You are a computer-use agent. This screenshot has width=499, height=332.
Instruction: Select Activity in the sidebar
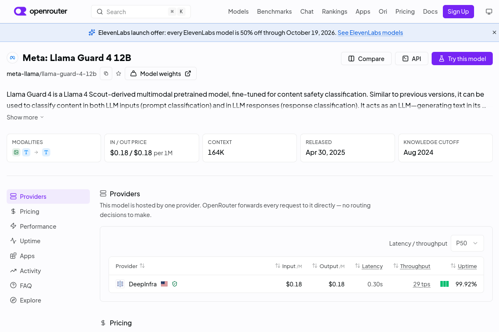click(x=48, y=271)
